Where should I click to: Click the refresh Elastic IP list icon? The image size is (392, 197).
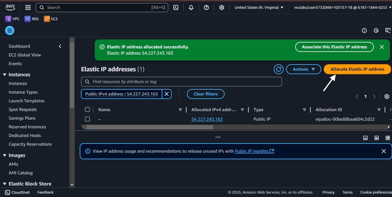click(278, 69)
